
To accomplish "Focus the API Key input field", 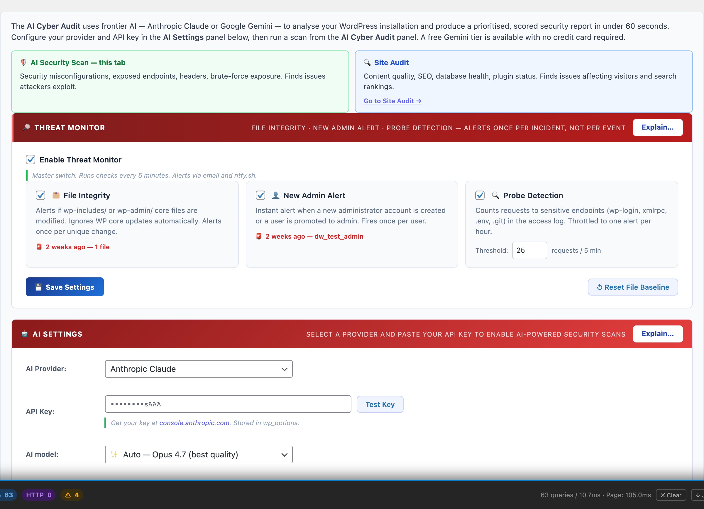I will 228,404.
